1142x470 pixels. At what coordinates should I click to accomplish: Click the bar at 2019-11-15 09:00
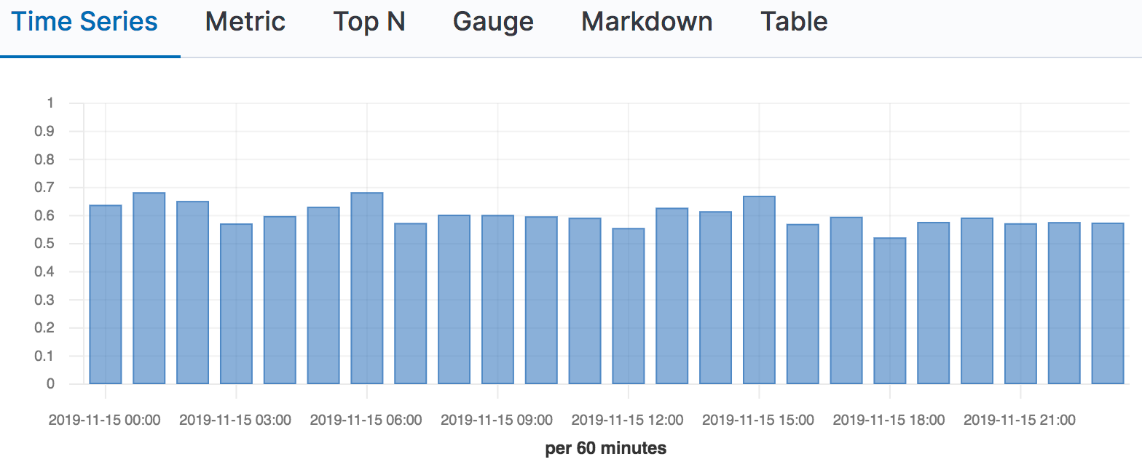pyautogui.click(x=497, y=300)
